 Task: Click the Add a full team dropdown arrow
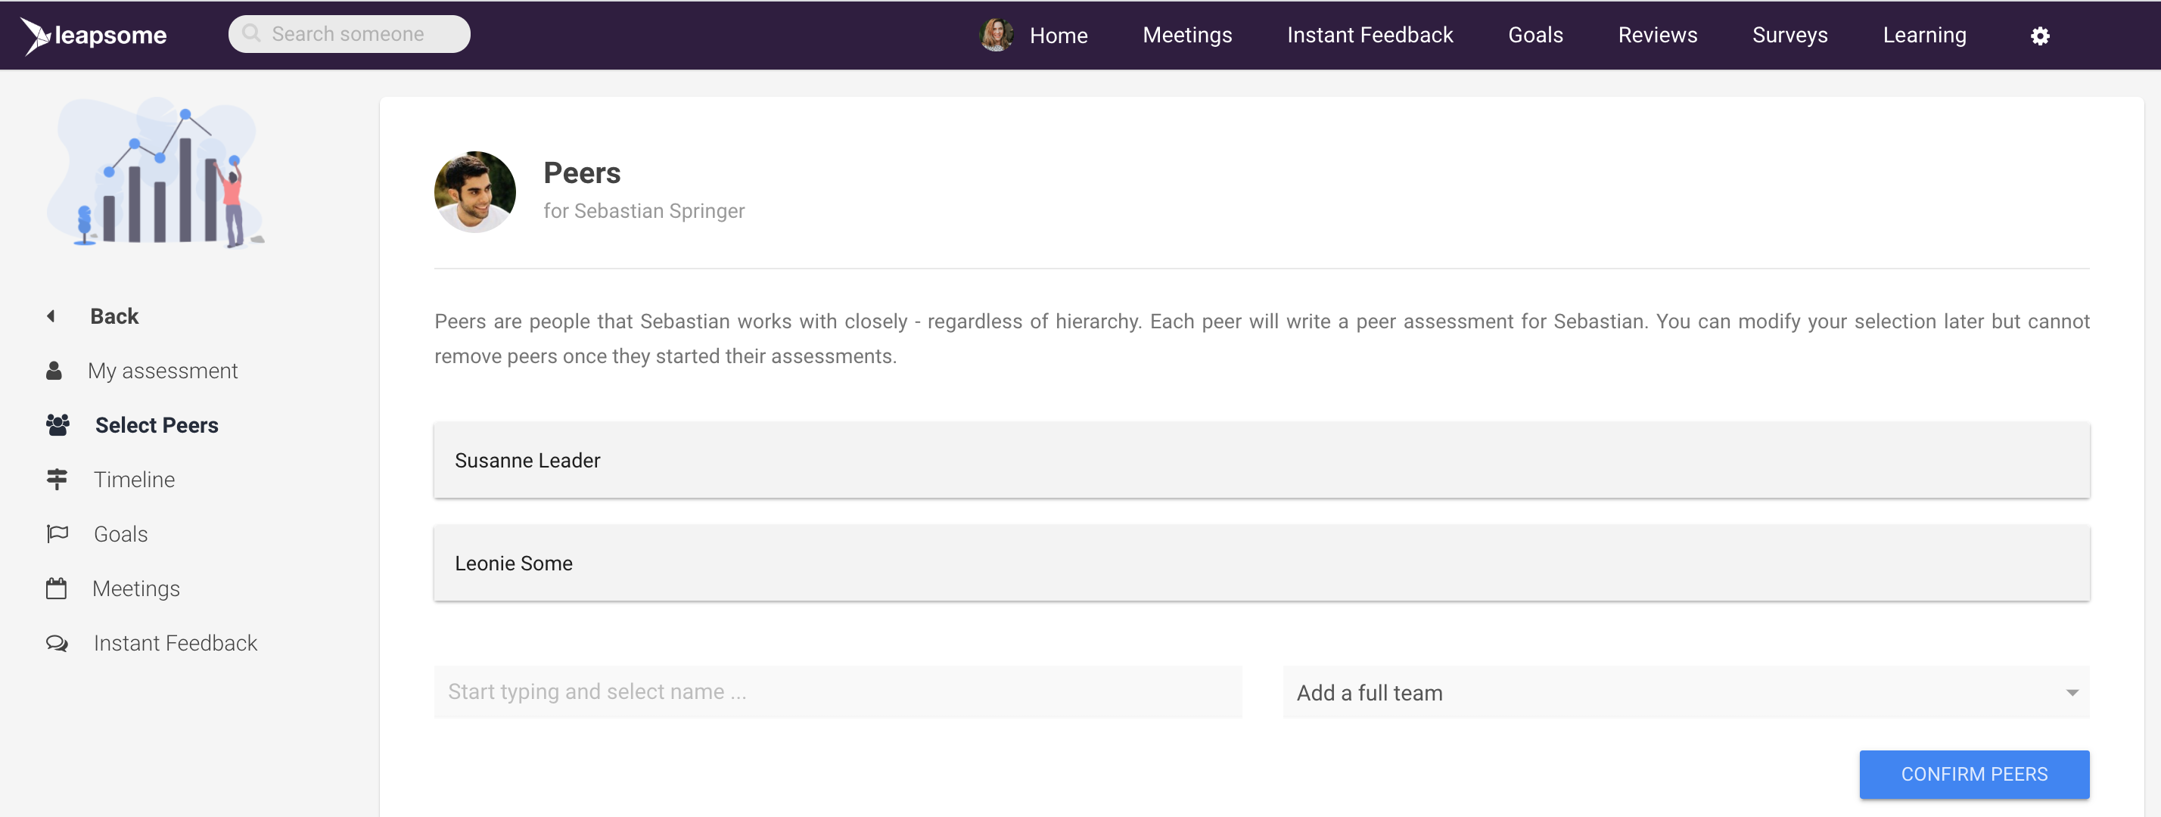coord(2071,693)
